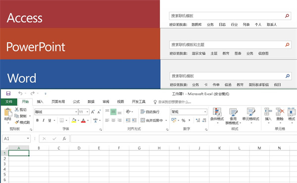The image size is (297, 183).
Task: Toggle the highlighted Middle Align button
Action: (113, 111)
